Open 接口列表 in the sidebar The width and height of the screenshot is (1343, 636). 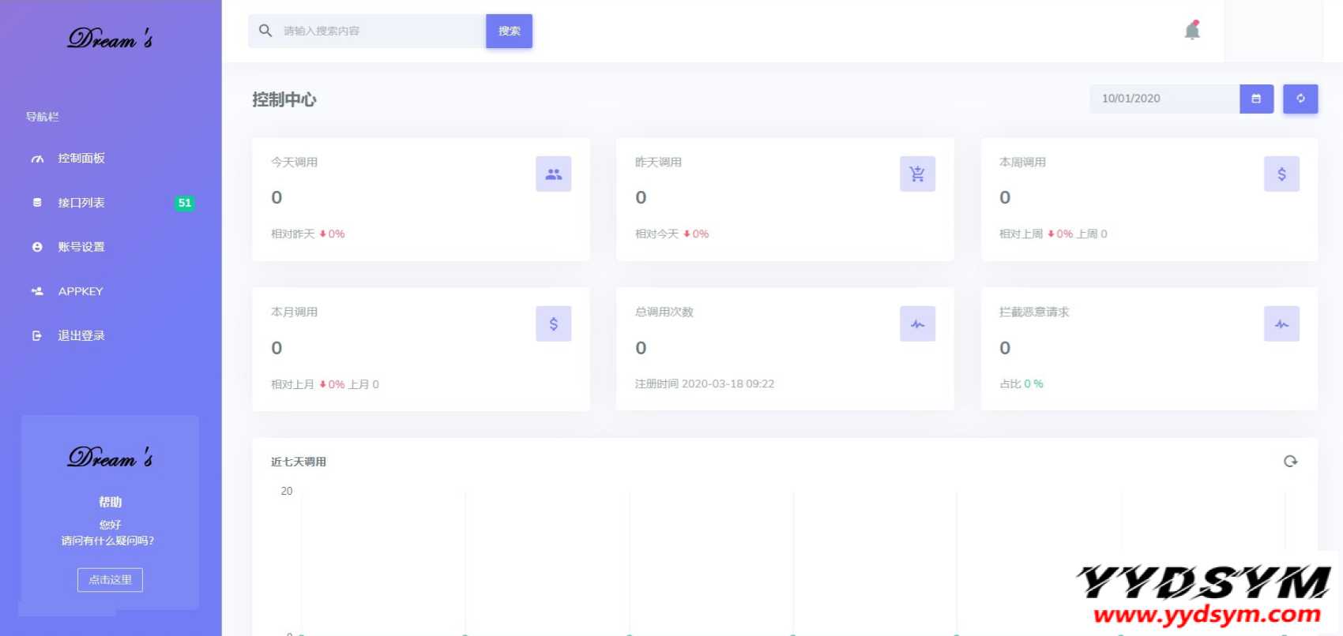point(81,203)
